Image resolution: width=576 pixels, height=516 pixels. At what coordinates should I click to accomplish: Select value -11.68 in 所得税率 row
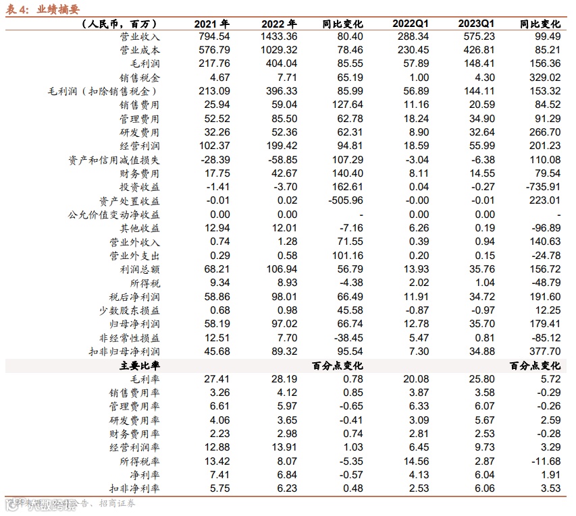pyautogui.click(x=546, y=461)
